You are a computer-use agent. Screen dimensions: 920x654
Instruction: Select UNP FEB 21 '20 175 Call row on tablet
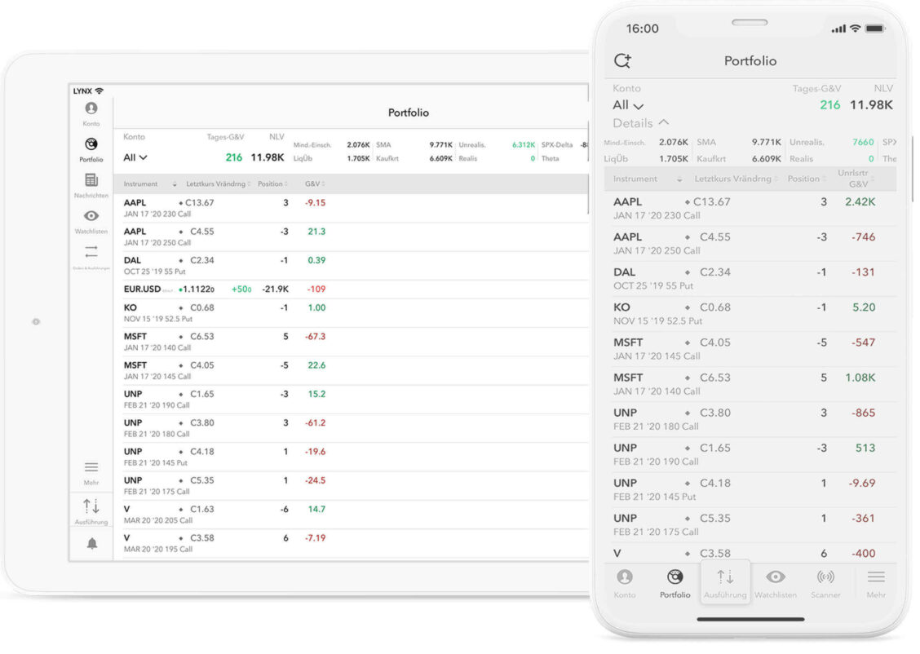(x=351, y=486)
